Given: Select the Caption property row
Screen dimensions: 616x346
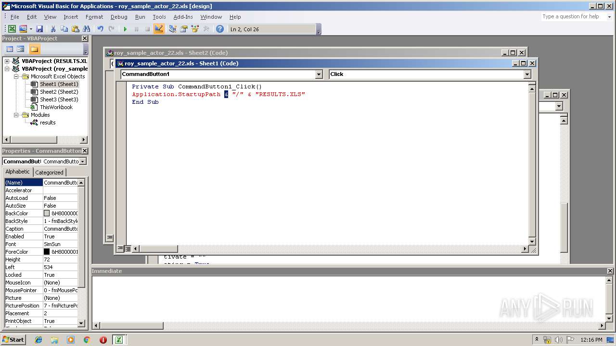Looking at the screenshot, I should [x=41, y=229].
